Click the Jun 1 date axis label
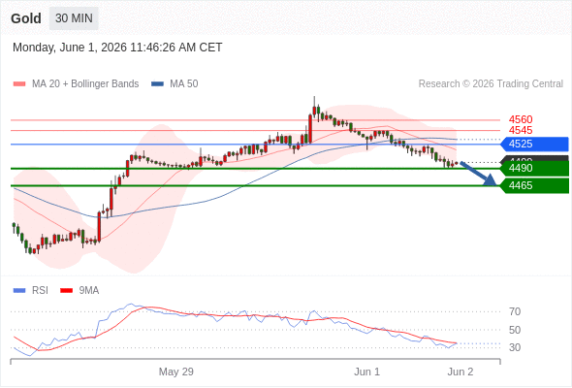Screen dimensions: 572x388 tap(367, 372)
